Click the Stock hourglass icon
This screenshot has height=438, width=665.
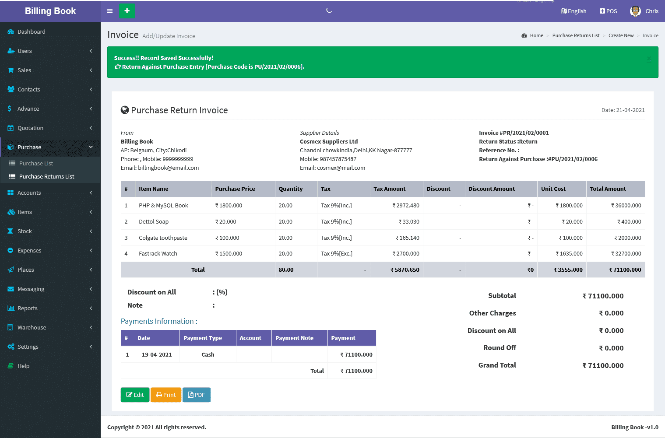[11, 231]
